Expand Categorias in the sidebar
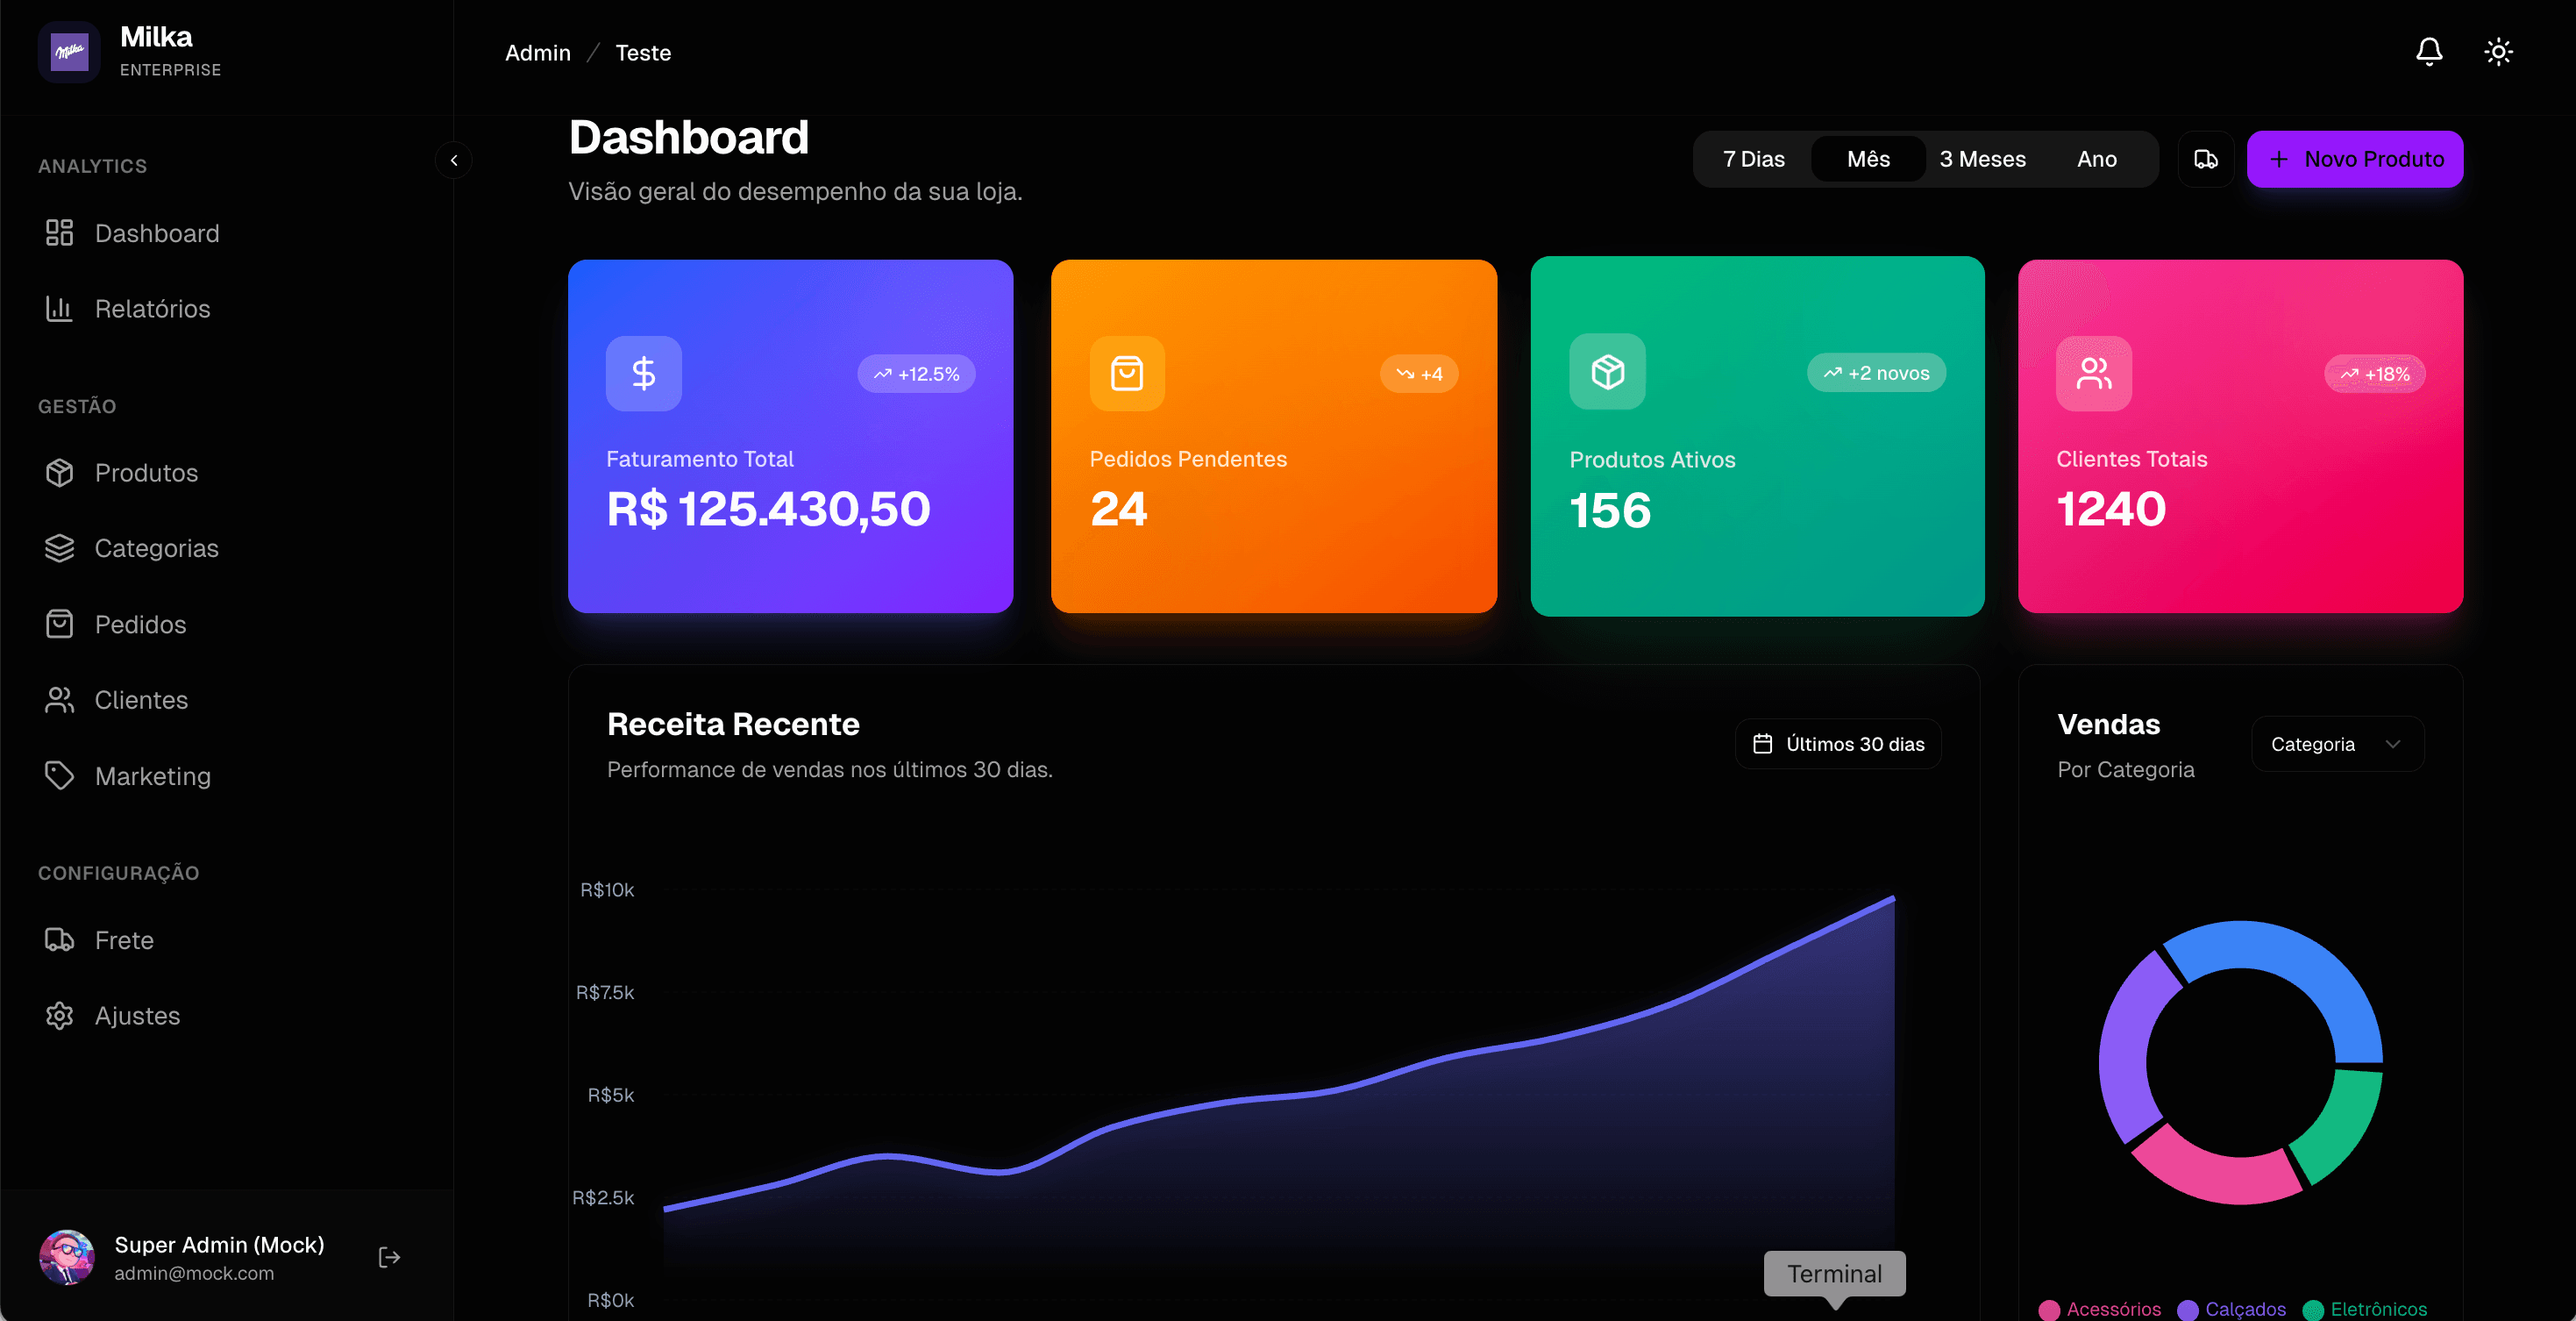 tap(157, 547)
